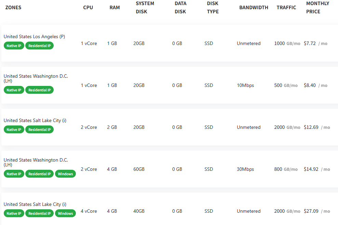Click SSD disk type in $14.92 row
This screenshot has width=338, height=225.
tap(209, 169)
